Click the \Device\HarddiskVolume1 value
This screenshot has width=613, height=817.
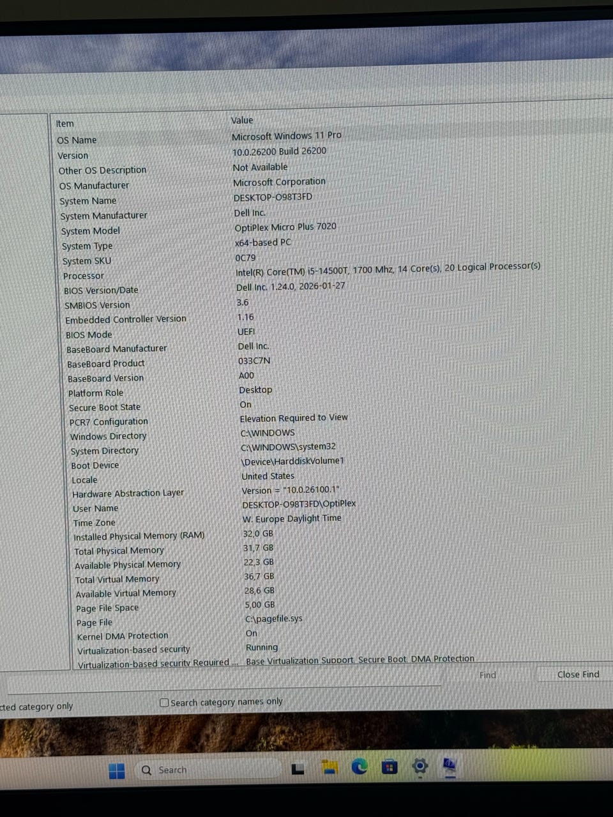click(x=292, y=461)
